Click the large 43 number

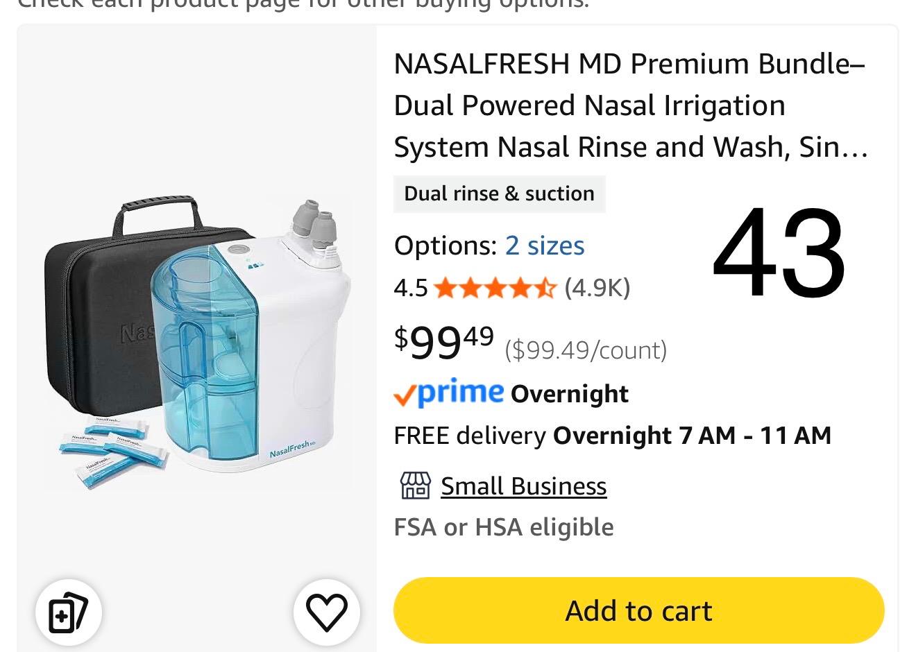click(779, 253)
